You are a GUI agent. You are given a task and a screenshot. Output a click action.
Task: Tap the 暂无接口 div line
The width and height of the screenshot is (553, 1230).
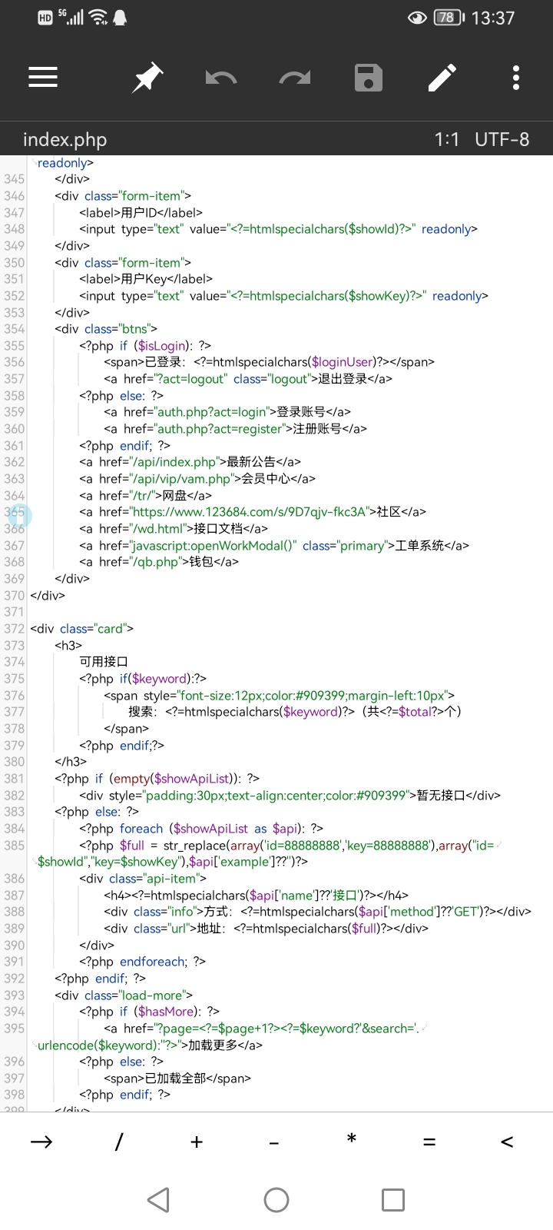pos(290,796)
